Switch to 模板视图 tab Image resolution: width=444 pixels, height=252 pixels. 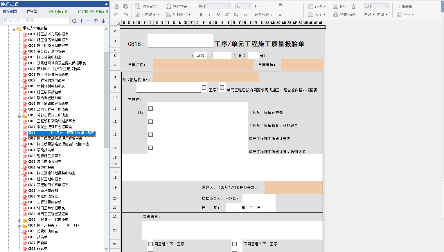click(x=10, y=11)
